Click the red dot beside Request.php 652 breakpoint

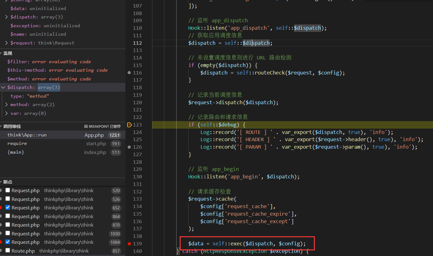[1, 207]
